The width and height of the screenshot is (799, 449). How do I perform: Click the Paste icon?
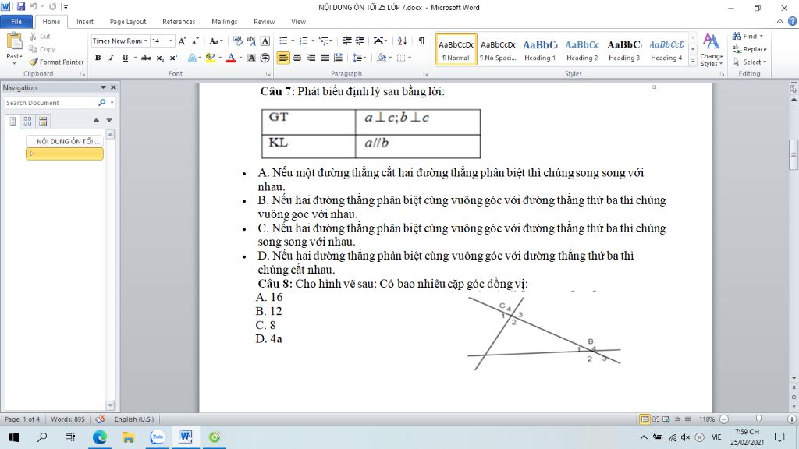[14, 41]
